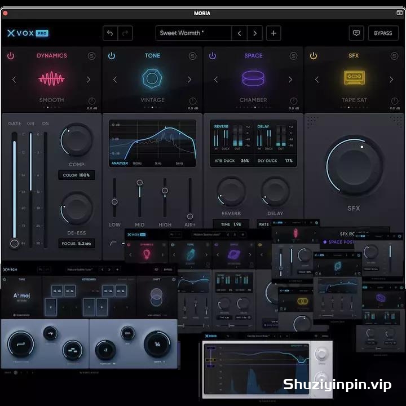Click the purple planet icon in small Vox window
406x406 pixels.
pos(234,254)
